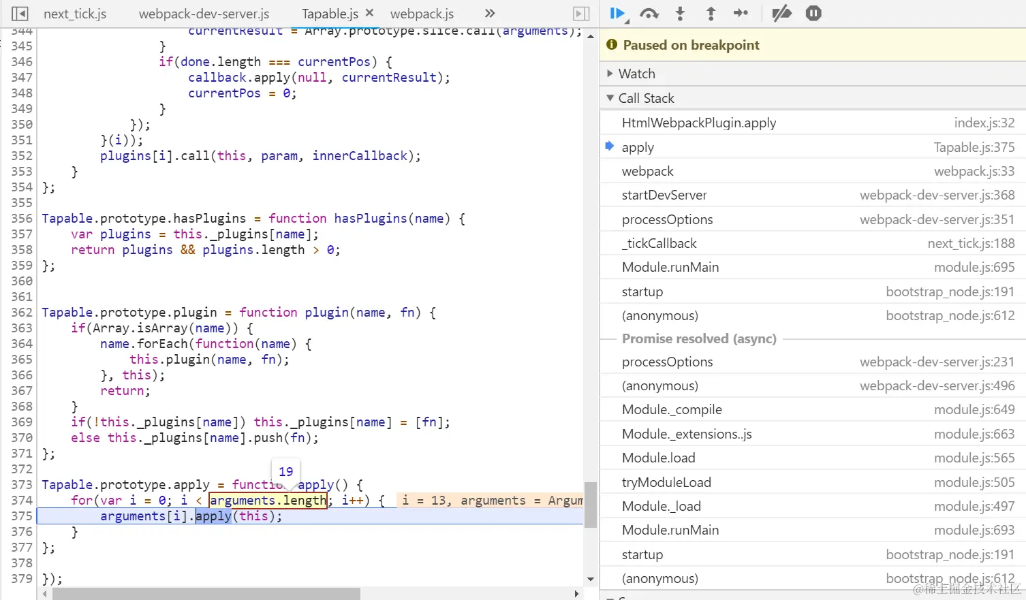Click line number 374 in gutter
This screenshot has height=600, width=1026.
point(22,500)
